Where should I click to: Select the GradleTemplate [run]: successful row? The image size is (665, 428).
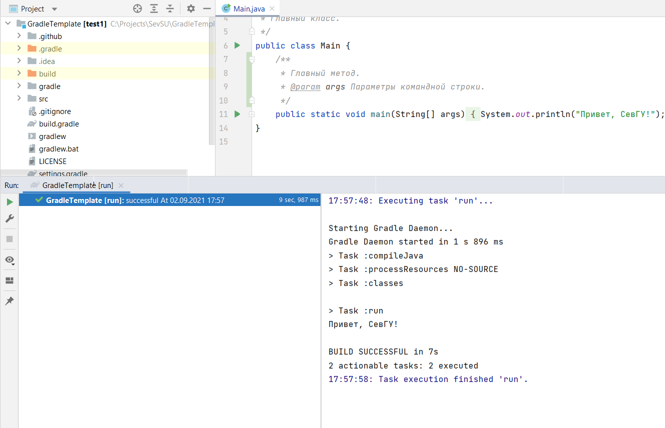pyautogui.click(x=169, y=200)
